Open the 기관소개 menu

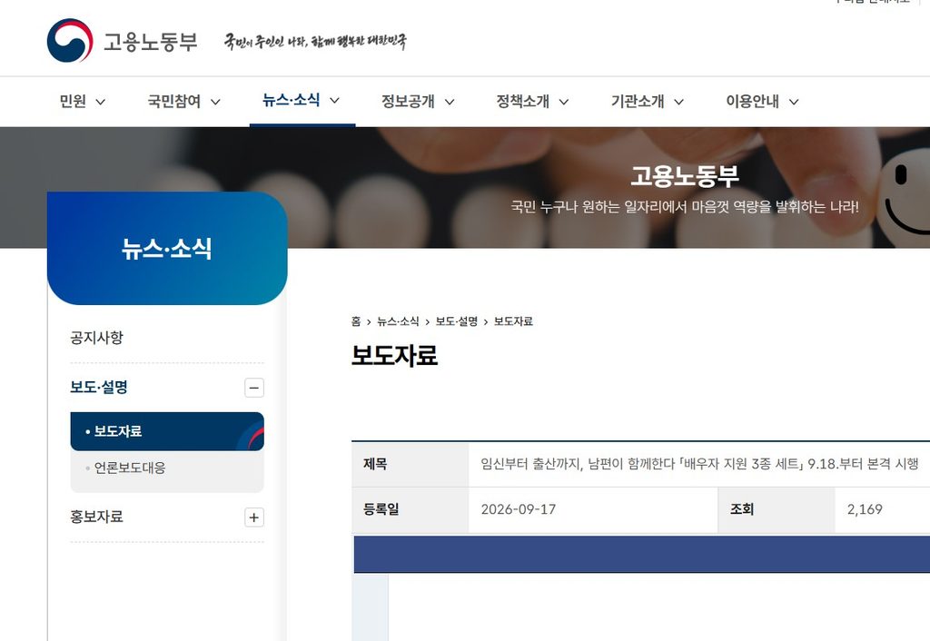click(638, 102)
